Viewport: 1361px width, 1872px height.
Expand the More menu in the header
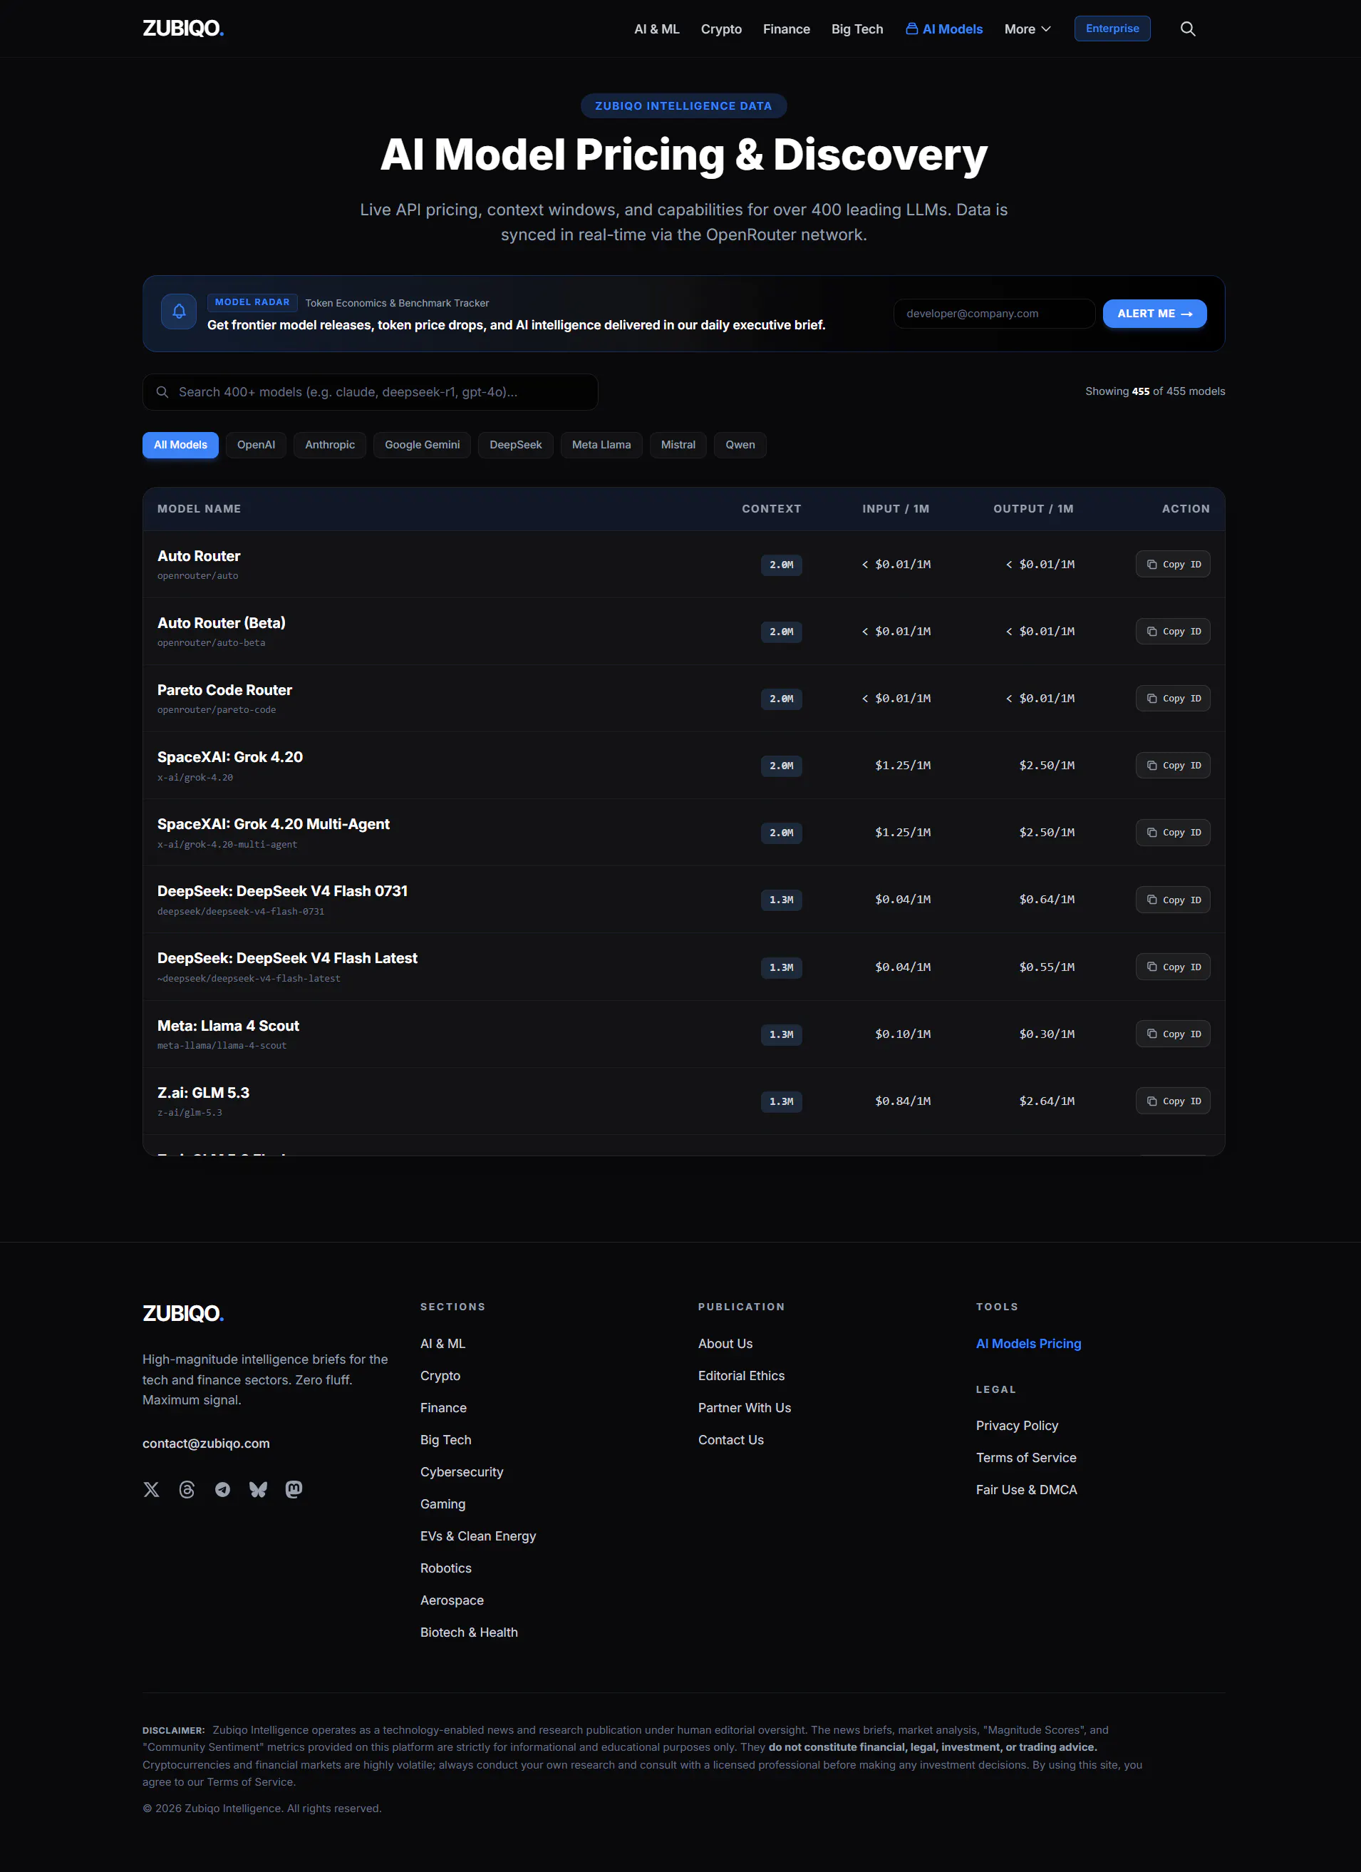coord(1028,29)
